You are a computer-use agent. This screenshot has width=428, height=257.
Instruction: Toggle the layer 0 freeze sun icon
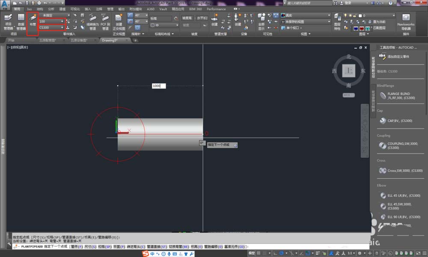[x=350, y=15]
